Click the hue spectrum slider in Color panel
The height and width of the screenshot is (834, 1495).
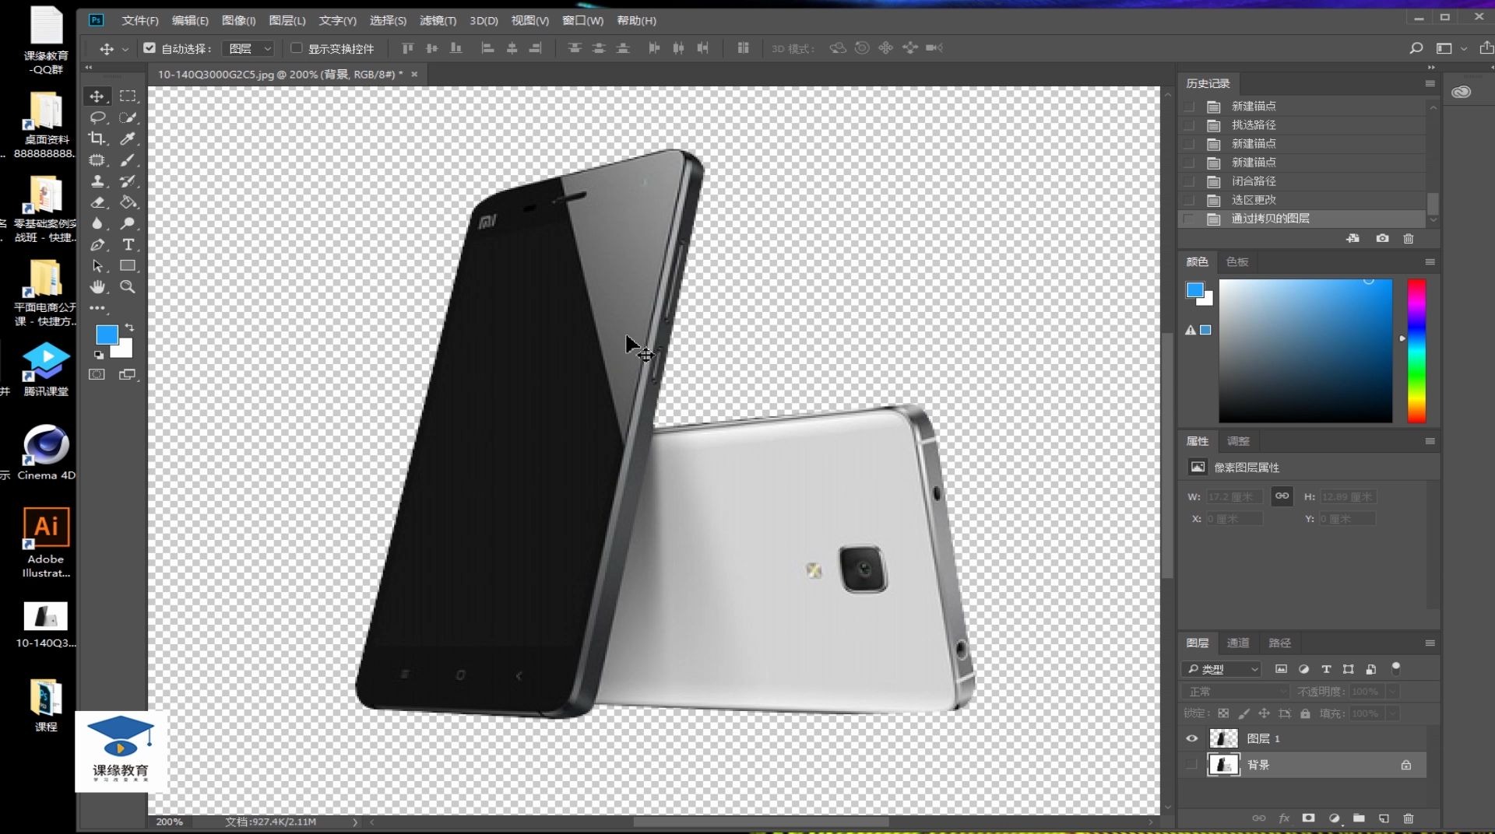pos(1416,351)
